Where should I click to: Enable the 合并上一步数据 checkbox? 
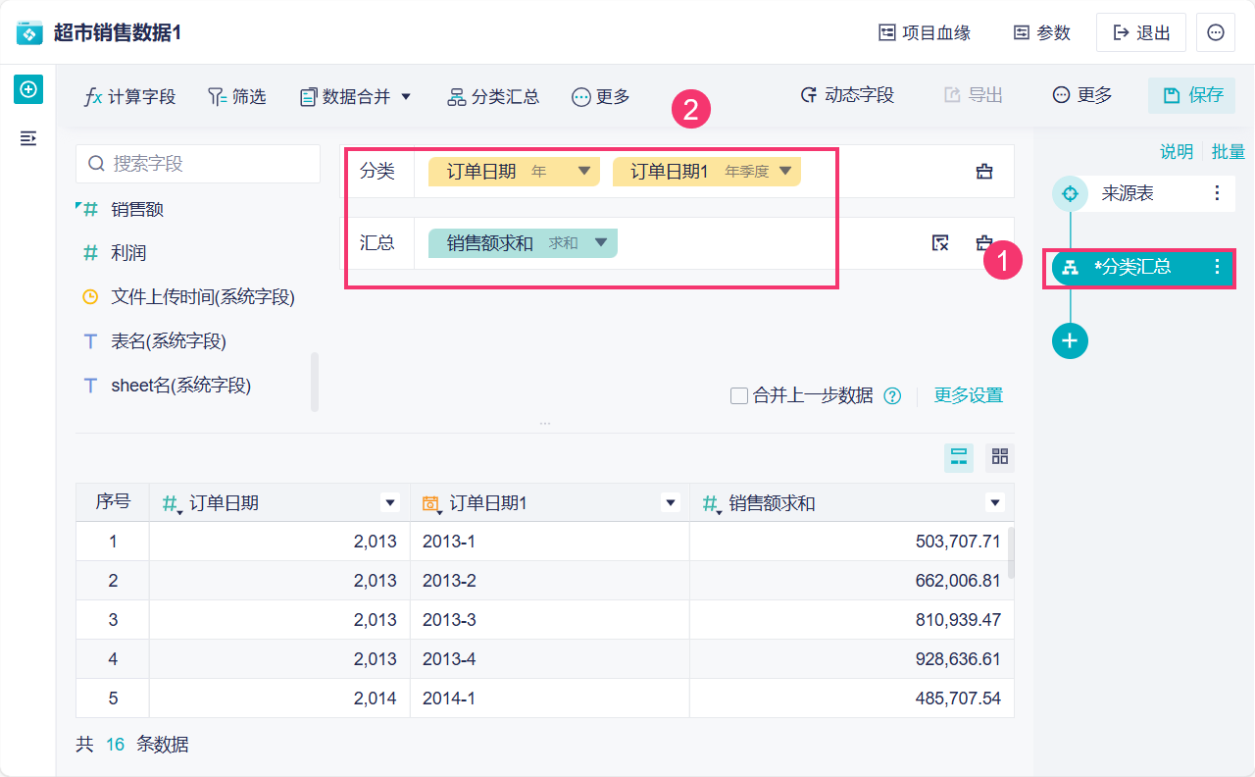pyautogui.click(x=740, y=396)
